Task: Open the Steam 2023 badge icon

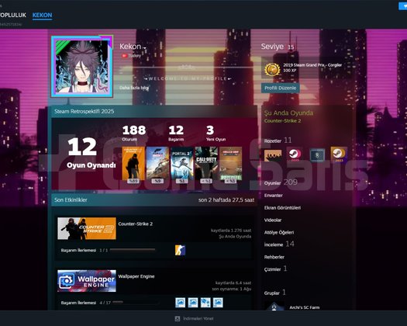Action: (295, 155)
